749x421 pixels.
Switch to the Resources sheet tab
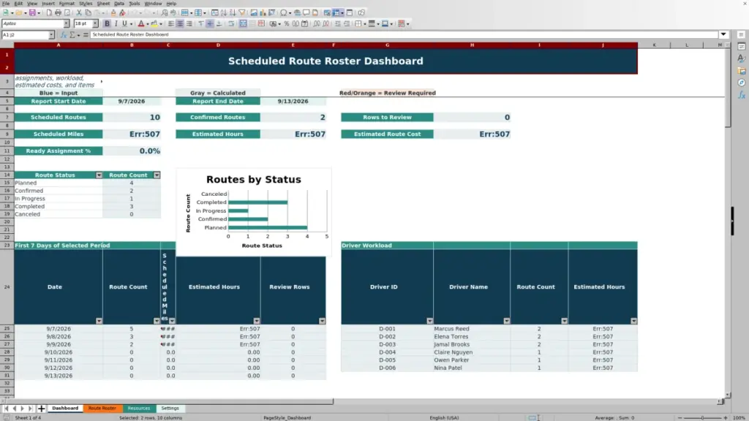click(139, 408)
